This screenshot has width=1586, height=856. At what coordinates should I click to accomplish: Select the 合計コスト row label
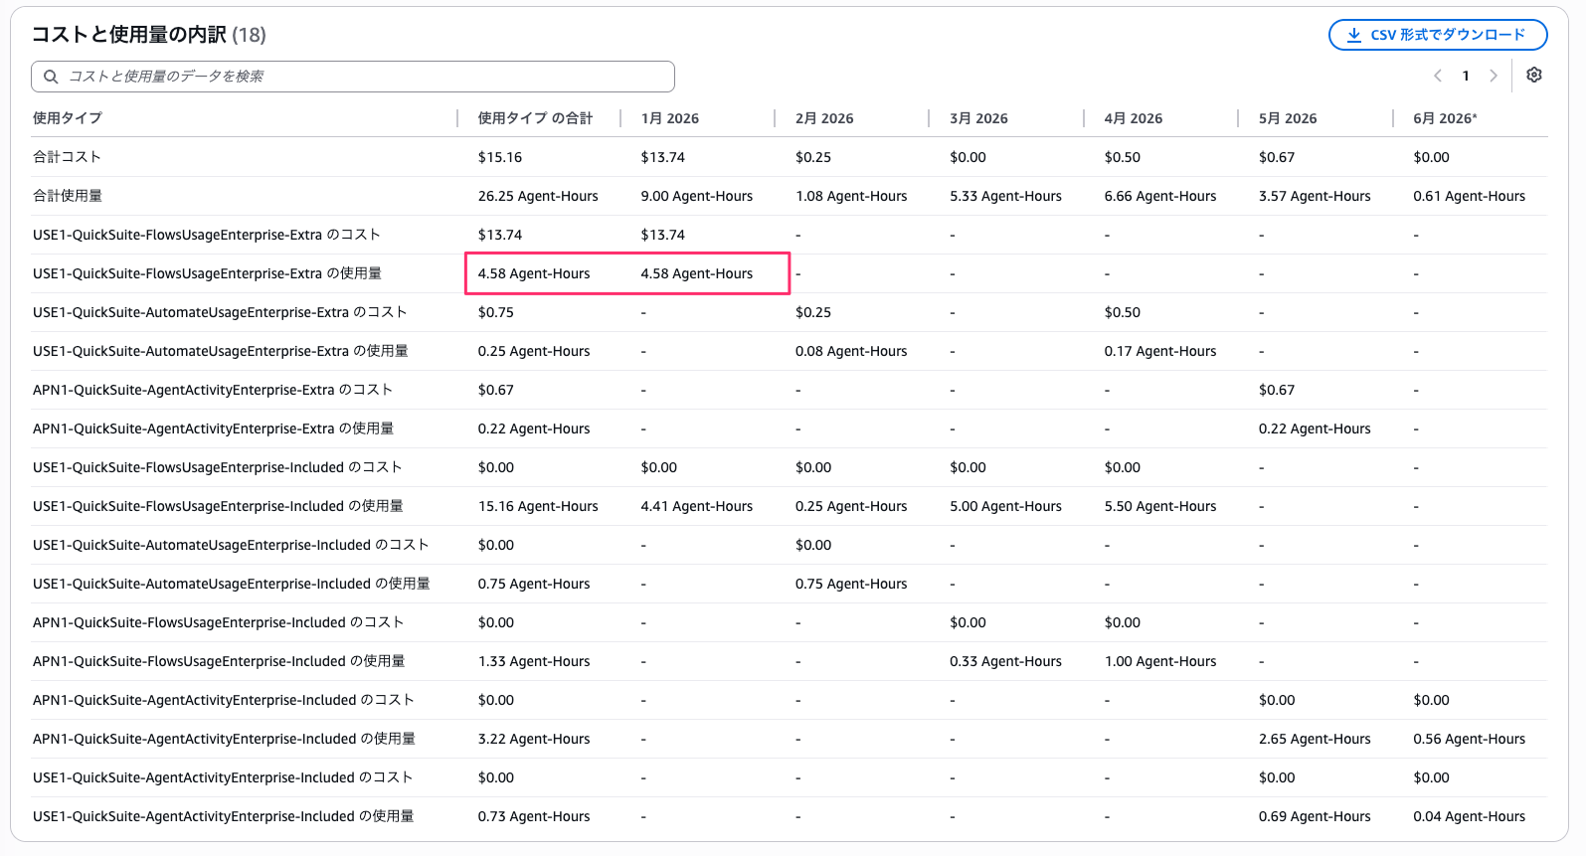click(67, 157)
